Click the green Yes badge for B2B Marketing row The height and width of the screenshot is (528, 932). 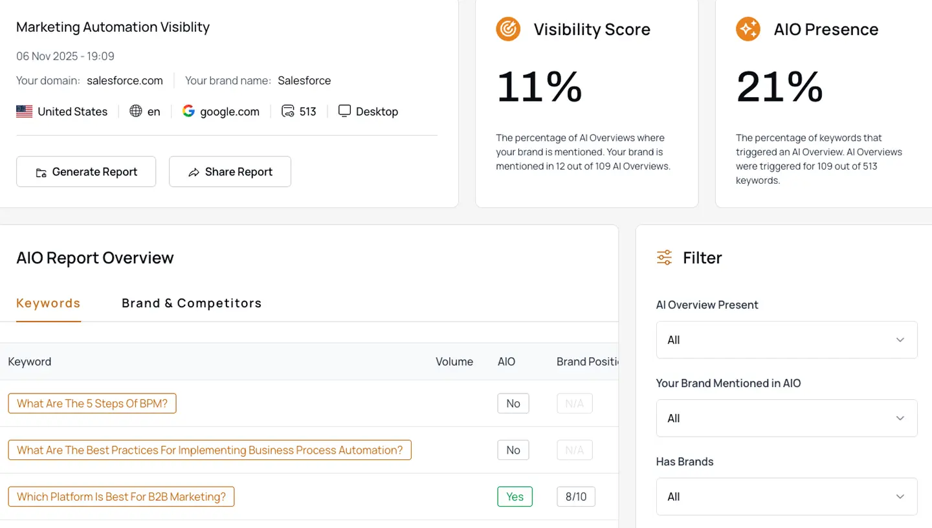click(x=515, y=496)
